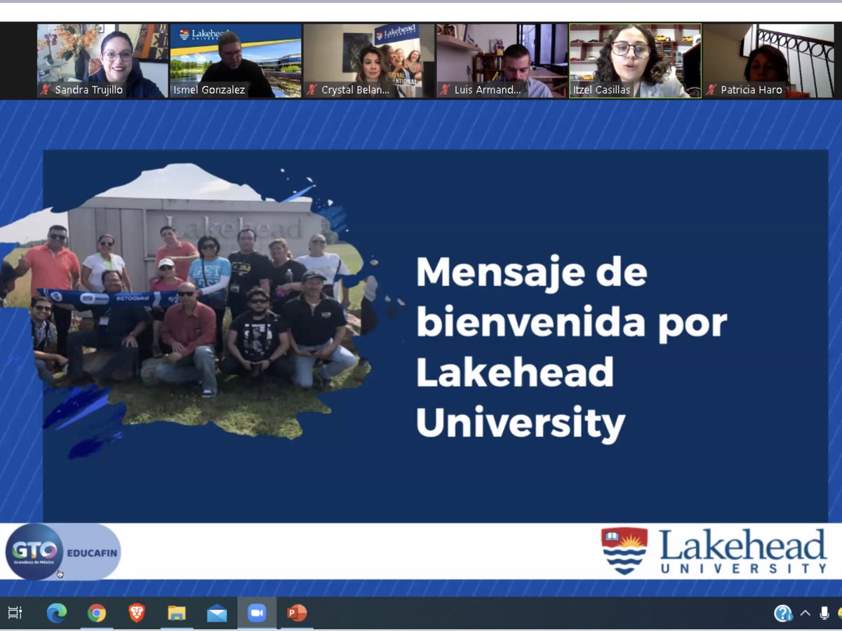Viewport: 842px width, 631px height.
Task: Open the help icon in the system tray
Action: coord(783,613)
